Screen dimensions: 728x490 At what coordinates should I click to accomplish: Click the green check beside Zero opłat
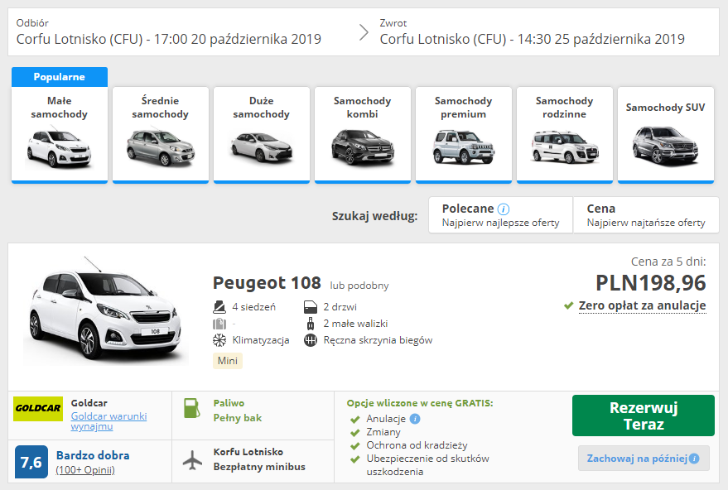(568, 305)
